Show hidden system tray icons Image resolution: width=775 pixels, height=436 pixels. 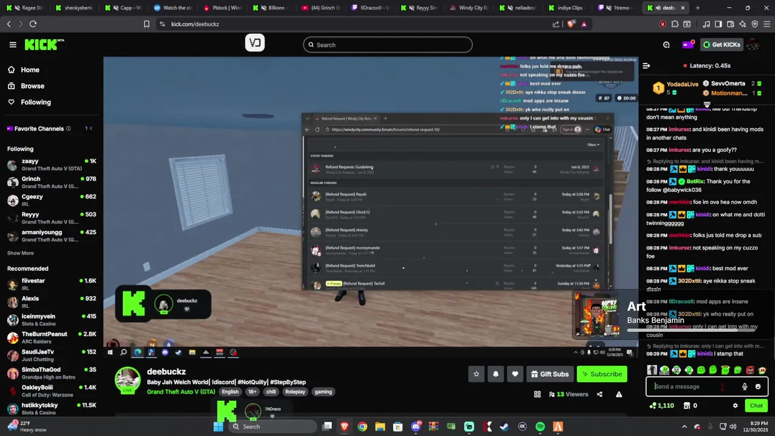pyautogui.click(x=685, y=427)
